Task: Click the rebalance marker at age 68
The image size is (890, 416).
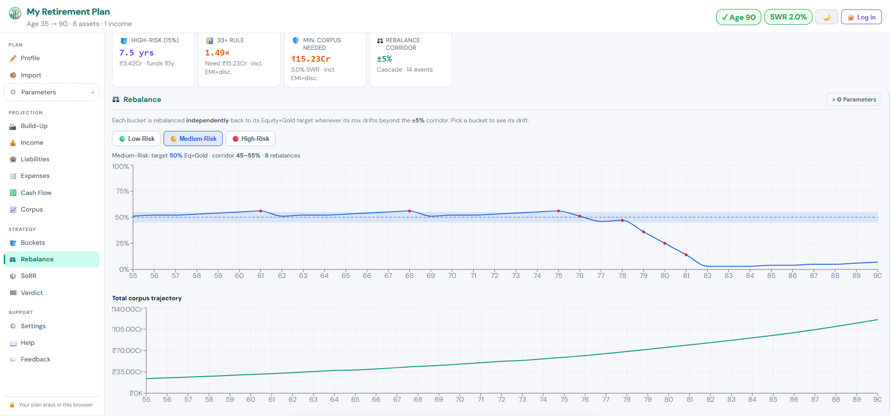Action: click(409, 211)
